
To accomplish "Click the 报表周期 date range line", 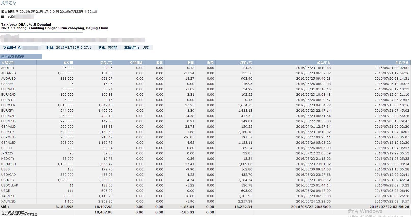I will [49, 11].
